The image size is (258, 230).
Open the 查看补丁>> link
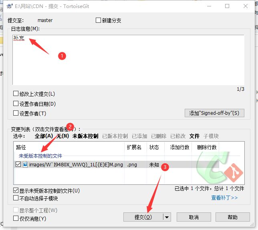pyautogui.click(x=224, y=198)
